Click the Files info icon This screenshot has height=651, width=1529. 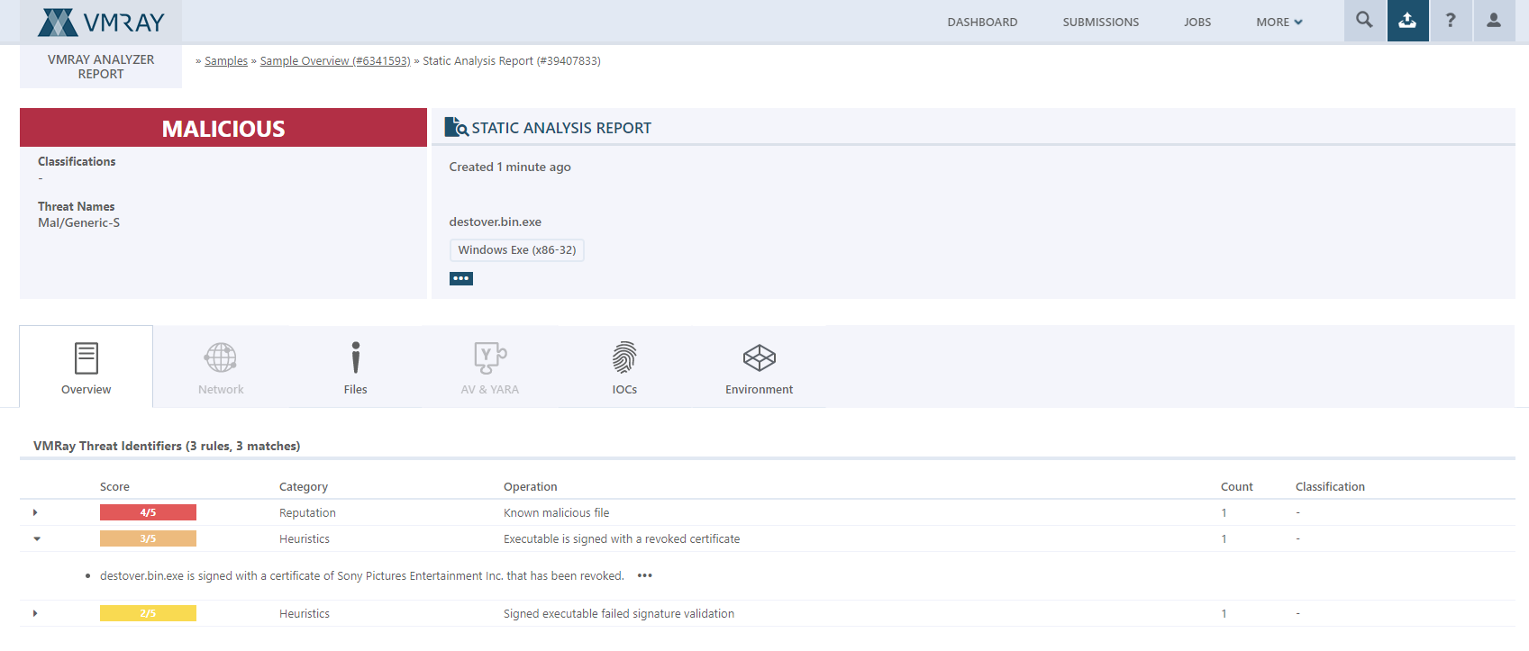tap(356, 357)
